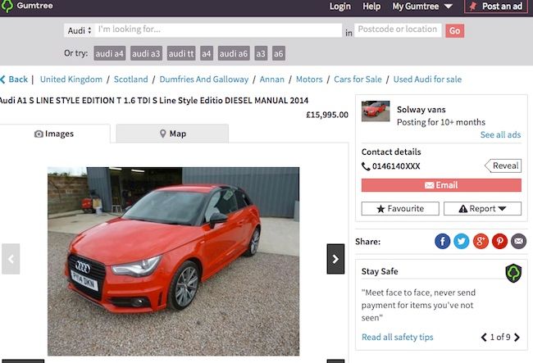533x363 pixels.
Task: Open Cars for Sale breadcrumb
Action: pos(358,79)
